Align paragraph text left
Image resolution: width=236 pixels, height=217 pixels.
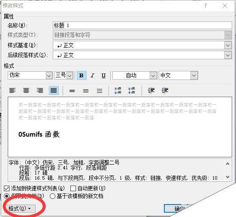click(12, 90)
